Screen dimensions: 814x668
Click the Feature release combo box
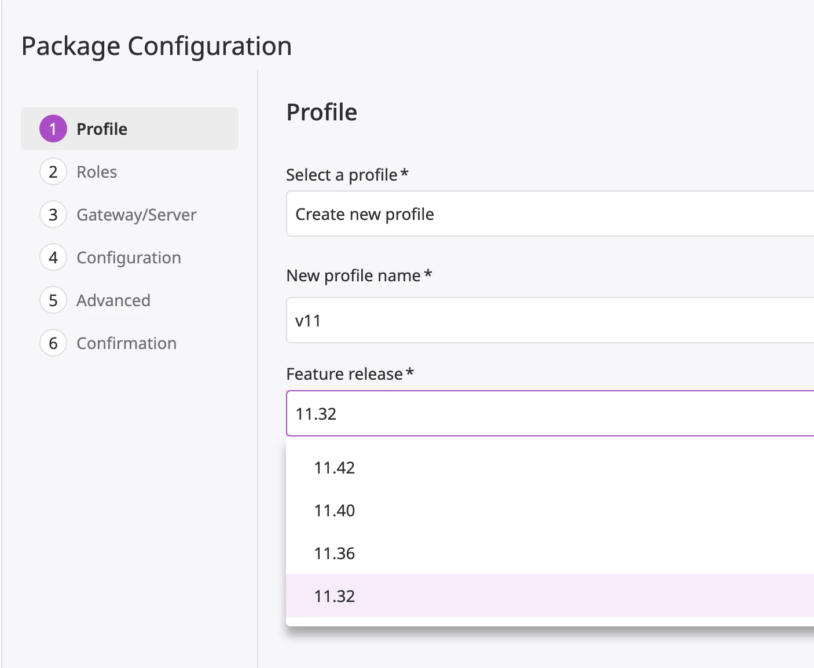(x=550, y=414)
